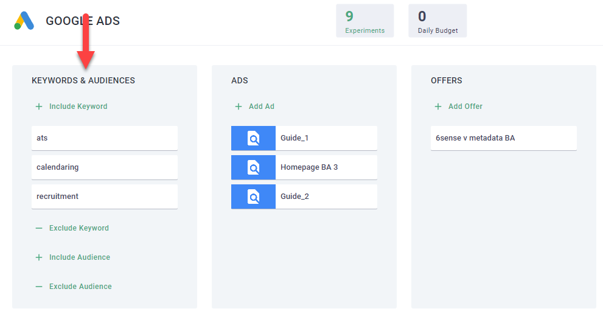
Task: Click the Keywords & Audiences section heading
Action: 83,80
